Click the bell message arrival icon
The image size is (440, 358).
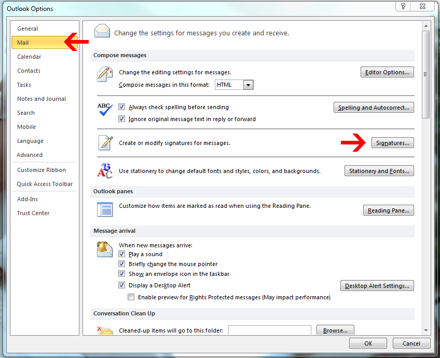[105, 249]
